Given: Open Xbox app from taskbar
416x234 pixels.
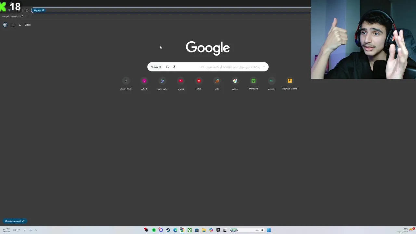Looking at the screenshot, I should pyautogui.click(x=189, y=230).
